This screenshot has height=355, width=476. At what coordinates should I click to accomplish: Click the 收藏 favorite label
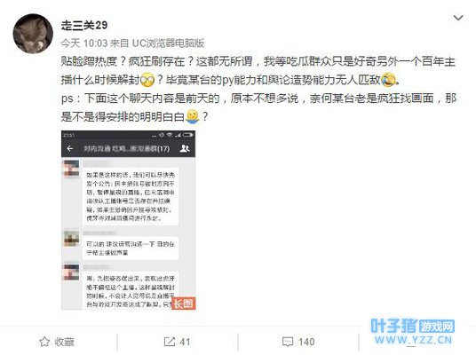(x=64, y=342)
